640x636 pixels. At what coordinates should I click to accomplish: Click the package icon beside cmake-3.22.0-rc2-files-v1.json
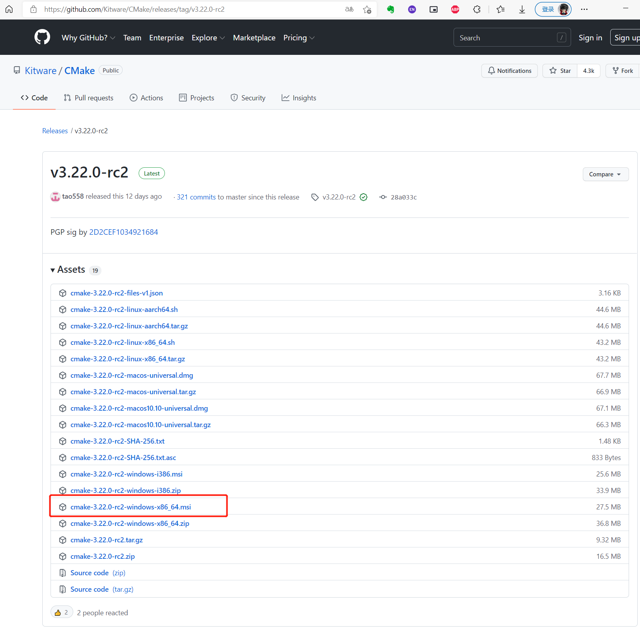63,293
